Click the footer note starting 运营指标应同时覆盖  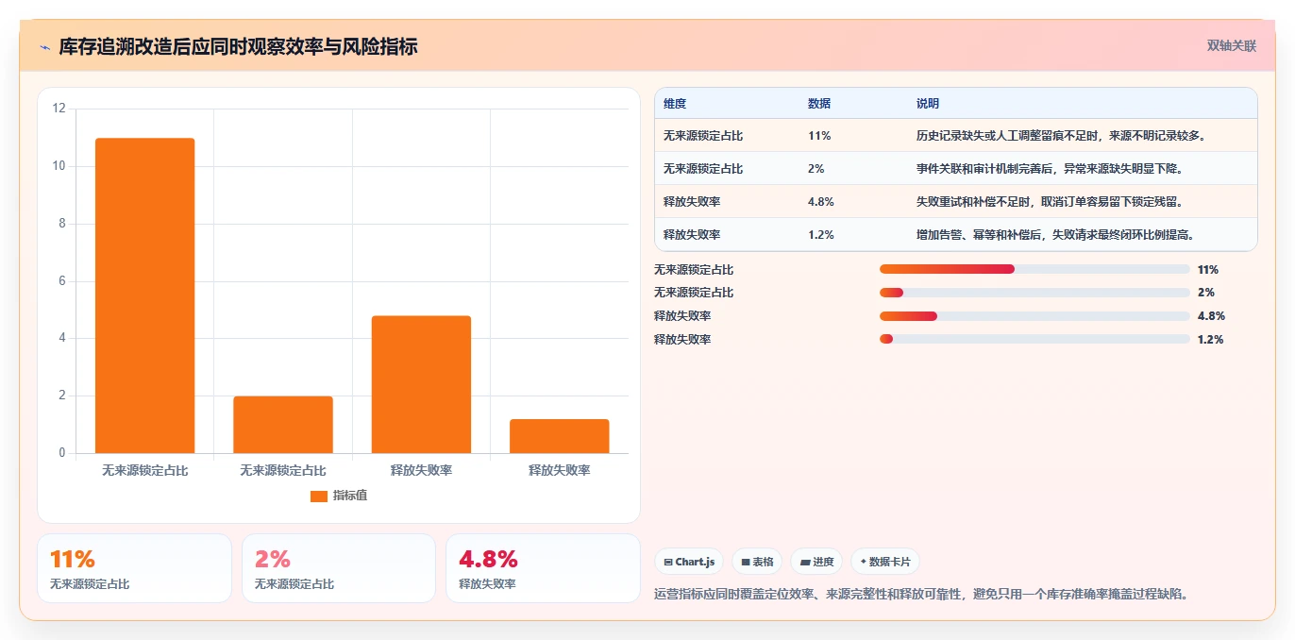[921, 595]
